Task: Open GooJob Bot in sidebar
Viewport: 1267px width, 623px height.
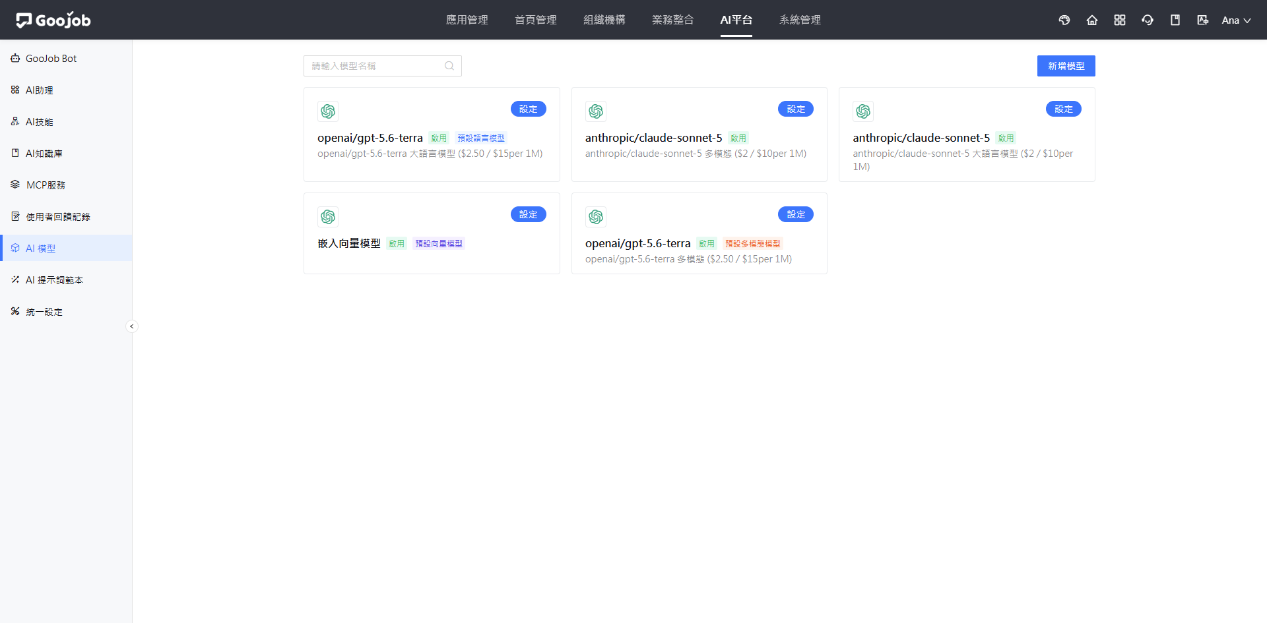Action: pos(66,58)
